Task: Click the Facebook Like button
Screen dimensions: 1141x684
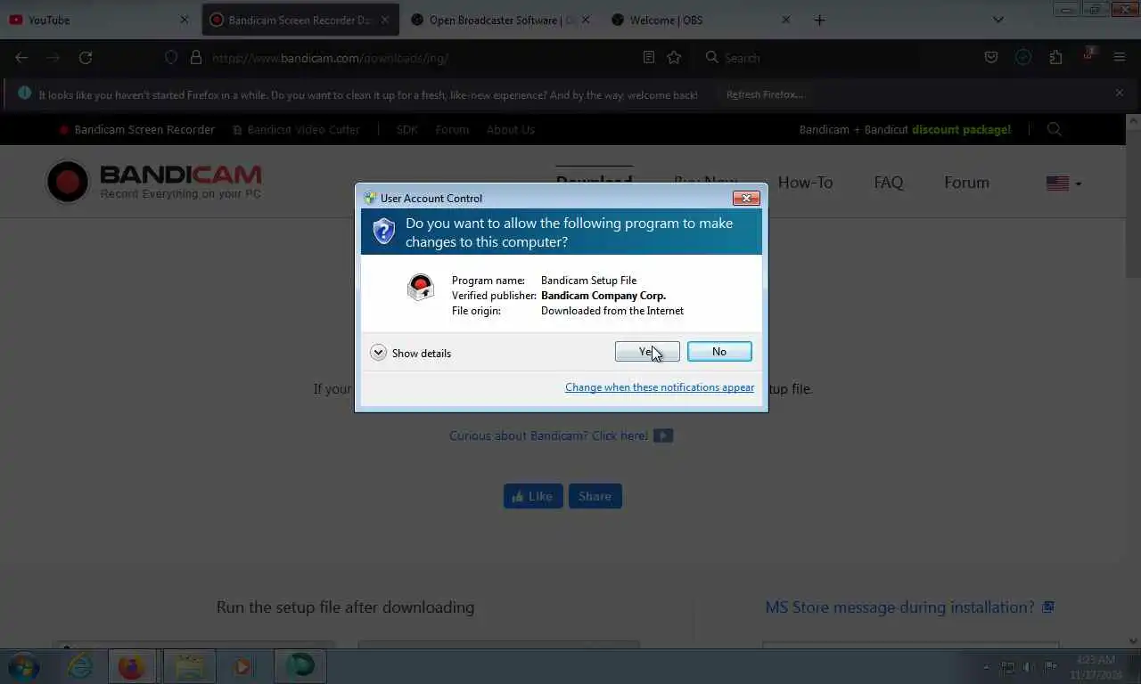Action: (x=533, y=496)
